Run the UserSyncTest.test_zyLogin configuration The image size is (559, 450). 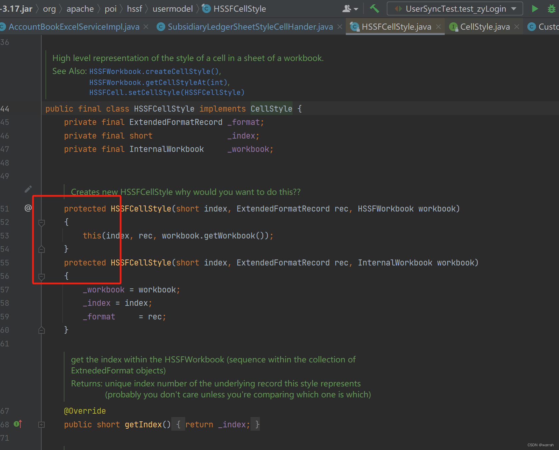535,9
